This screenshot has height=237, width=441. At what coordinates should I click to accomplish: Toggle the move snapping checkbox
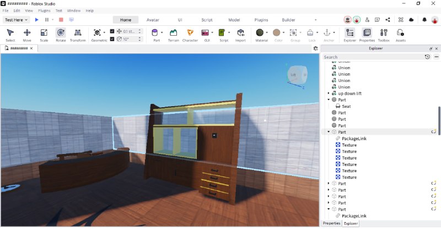[112, 31]
